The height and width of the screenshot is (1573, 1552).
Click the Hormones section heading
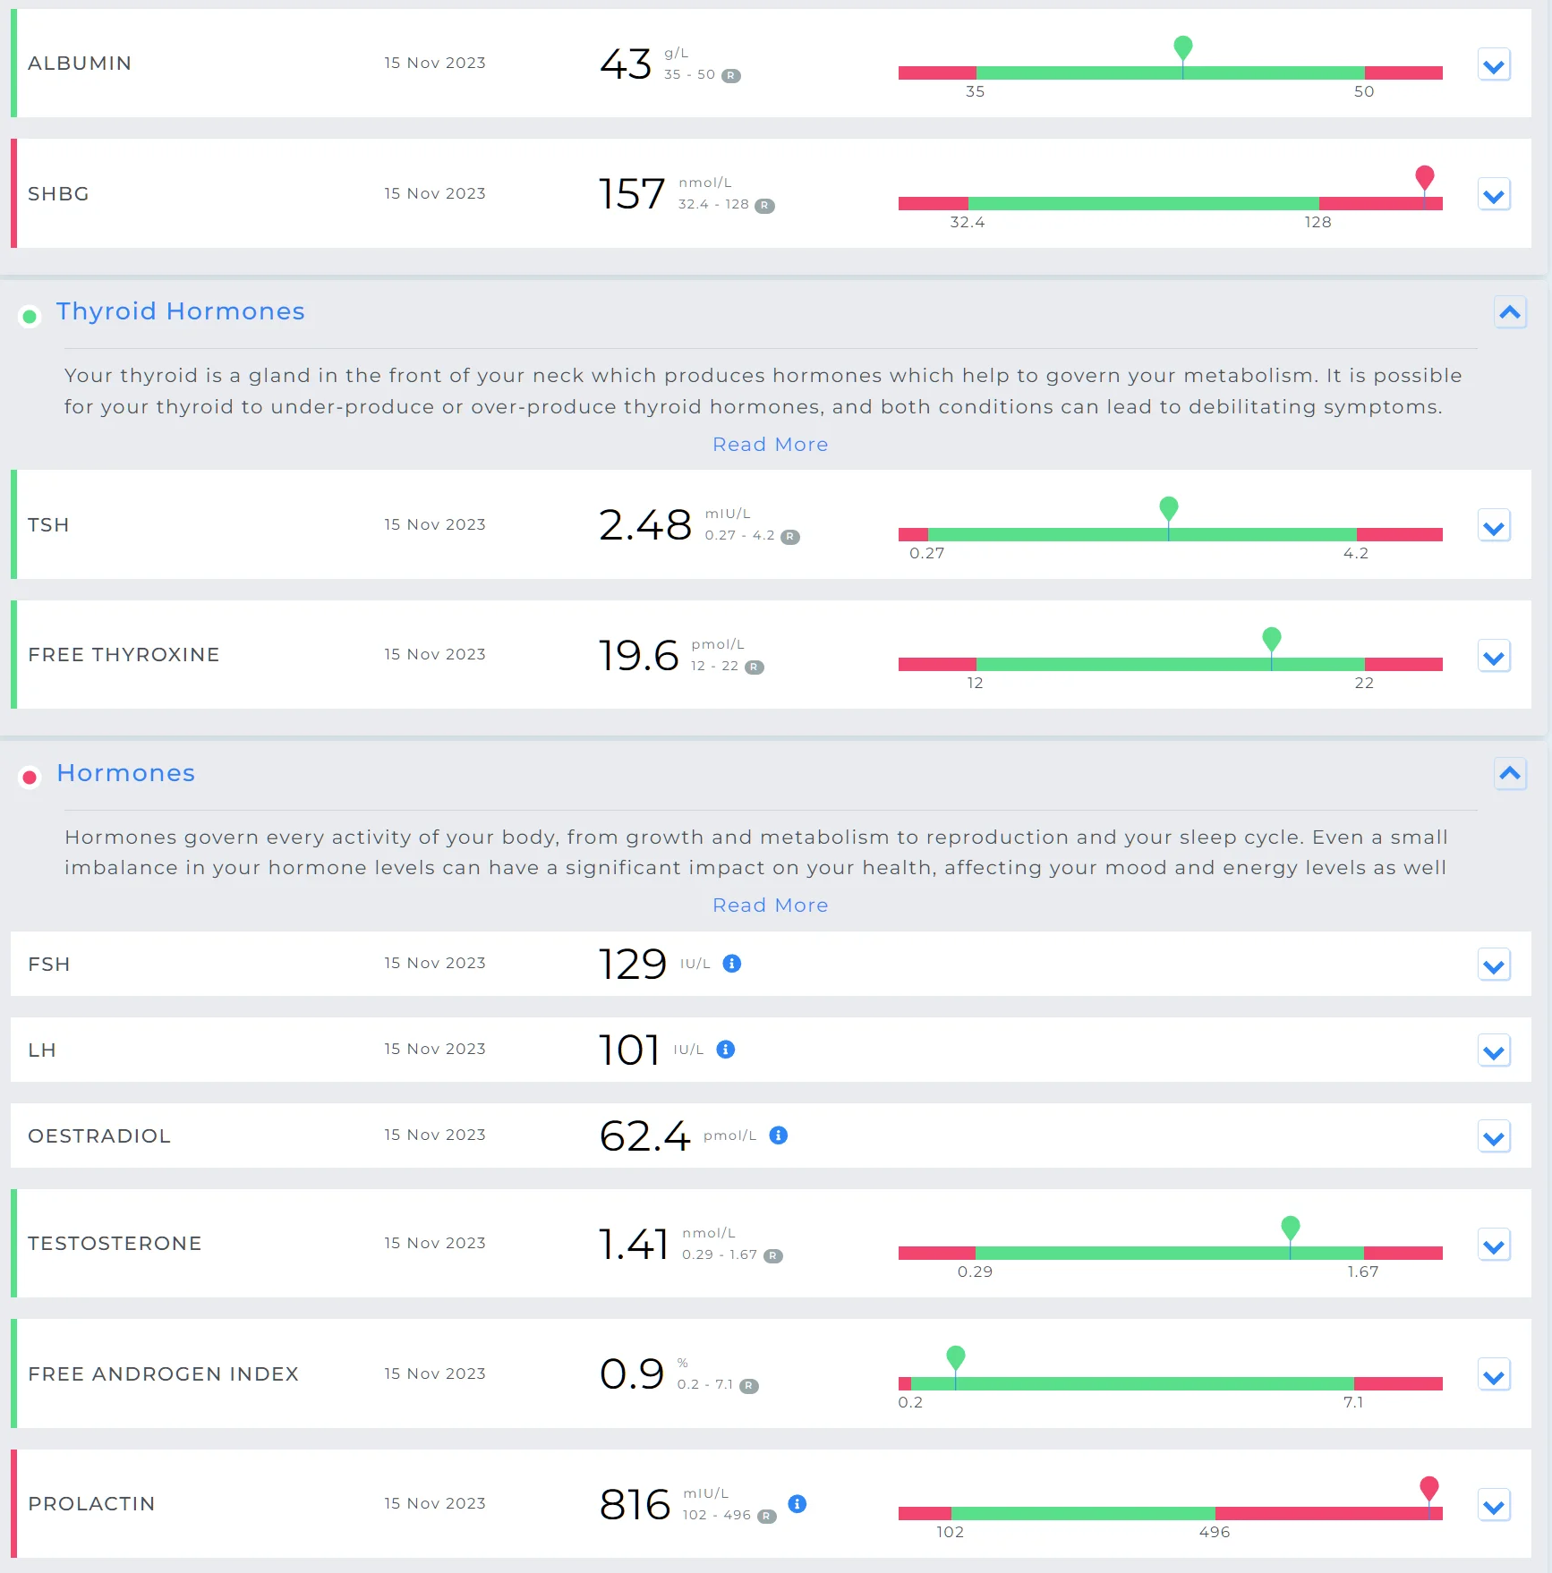125,773
